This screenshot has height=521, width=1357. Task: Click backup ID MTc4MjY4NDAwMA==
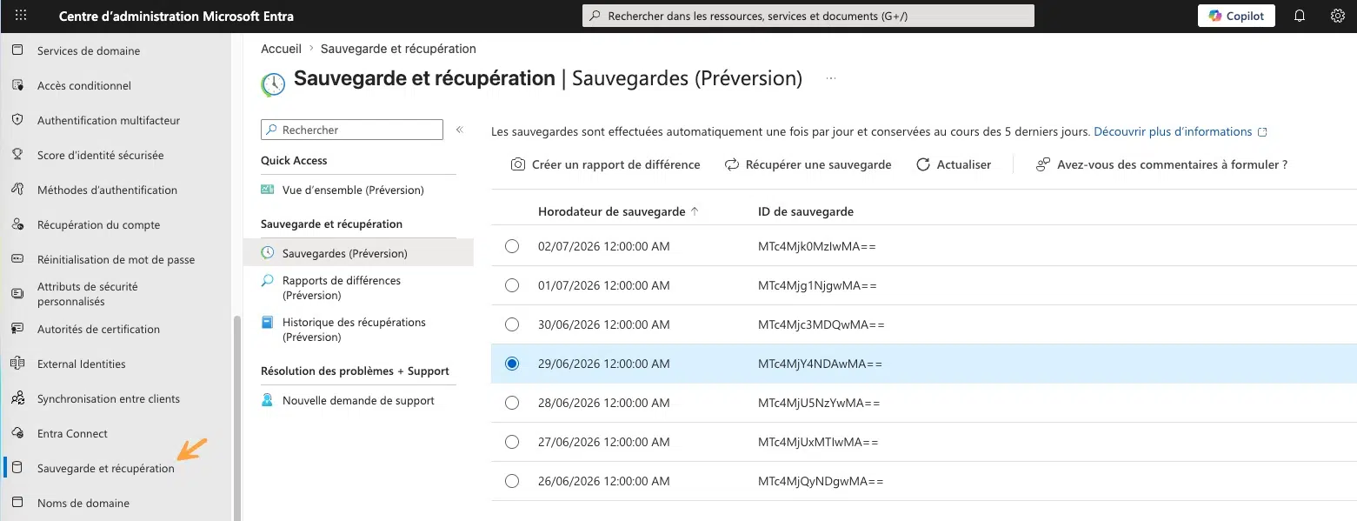pos(820,364)
